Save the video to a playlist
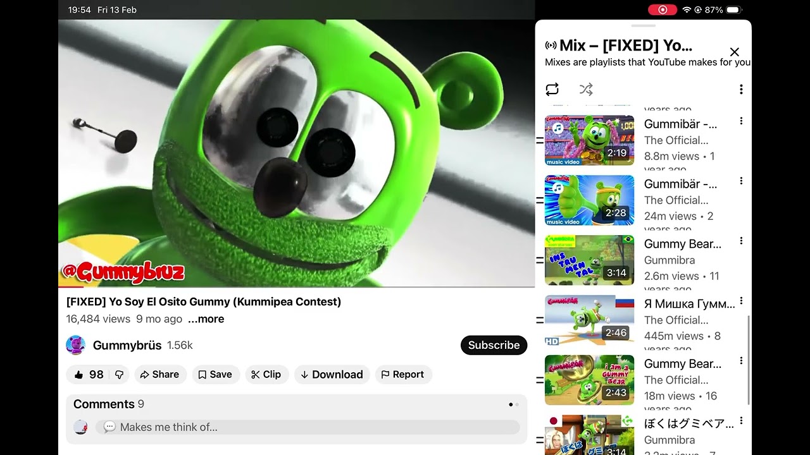Viewport: 810px width, 455px height. [x=215, y=375]
